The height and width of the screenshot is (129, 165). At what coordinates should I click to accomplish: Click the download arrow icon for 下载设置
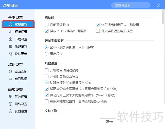pos(10,39)
